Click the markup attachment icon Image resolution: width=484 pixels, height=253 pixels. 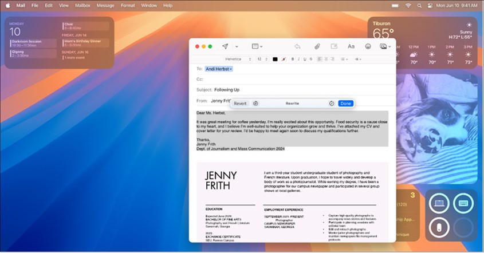(334, 46)
